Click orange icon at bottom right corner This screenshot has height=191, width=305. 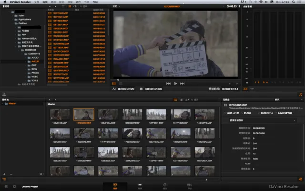tap(301, 180)
